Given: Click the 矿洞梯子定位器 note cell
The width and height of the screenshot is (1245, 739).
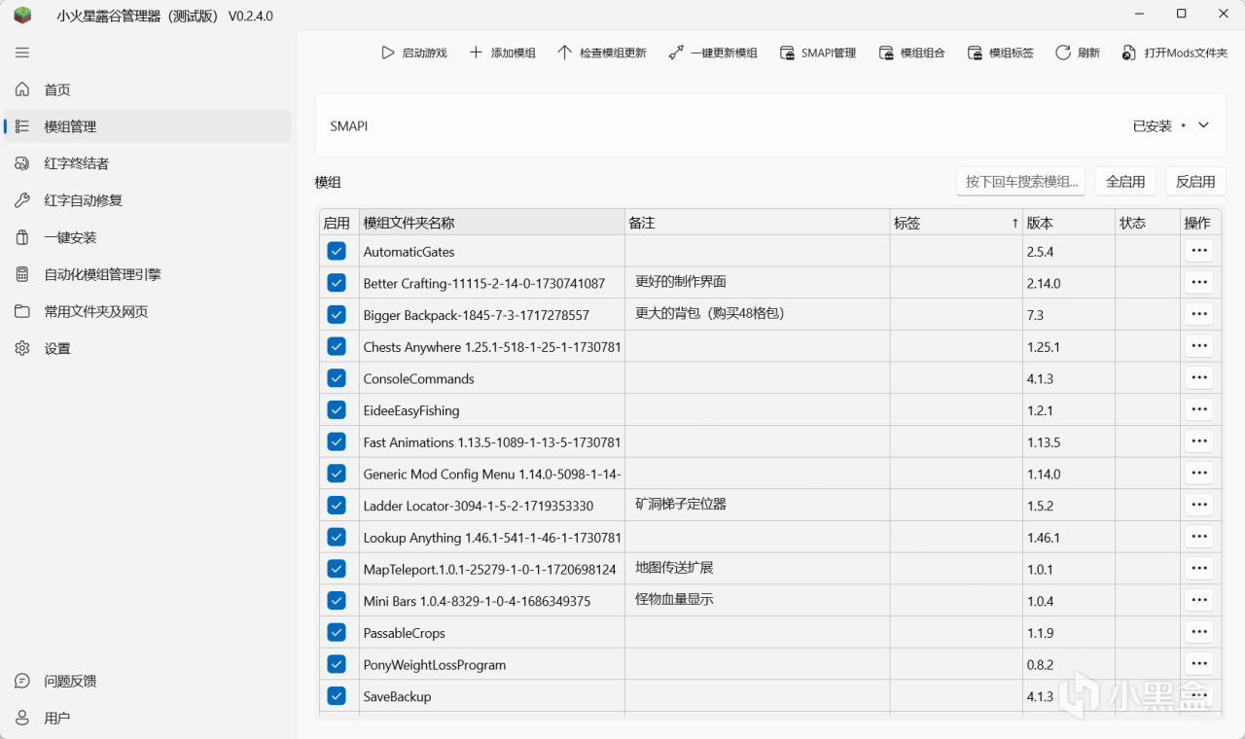Looking at the screenshot, I should [x=757, y=505].
